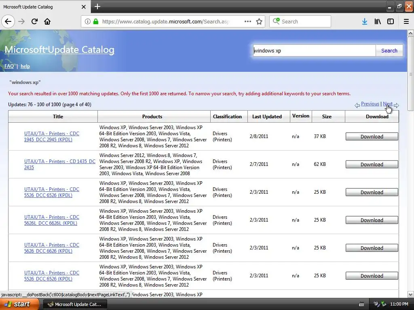Open the Windows Start menu
Image resolution: width=414 pixels, height=310 pixels.
(x=19, y=304)
